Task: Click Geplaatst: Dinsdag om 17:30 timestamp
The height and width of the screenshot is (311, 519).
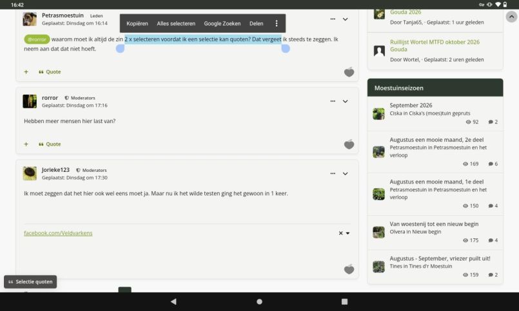Action: (75, 178)
